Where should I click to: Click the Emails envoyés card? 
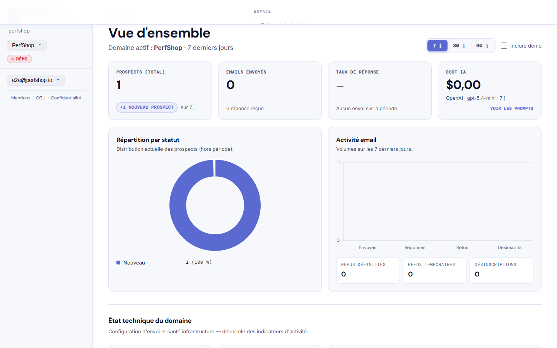pos(270,91)
